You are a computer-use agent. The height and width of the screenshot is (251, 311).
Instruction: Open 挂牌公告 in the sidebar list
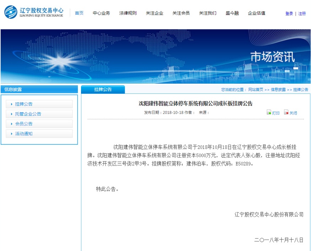tap(39, 104)
